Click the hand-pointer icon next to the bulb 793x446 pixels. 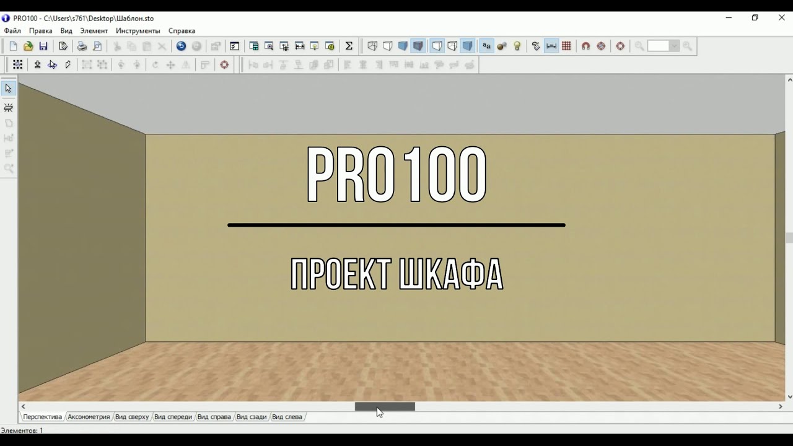click(536, 46)
